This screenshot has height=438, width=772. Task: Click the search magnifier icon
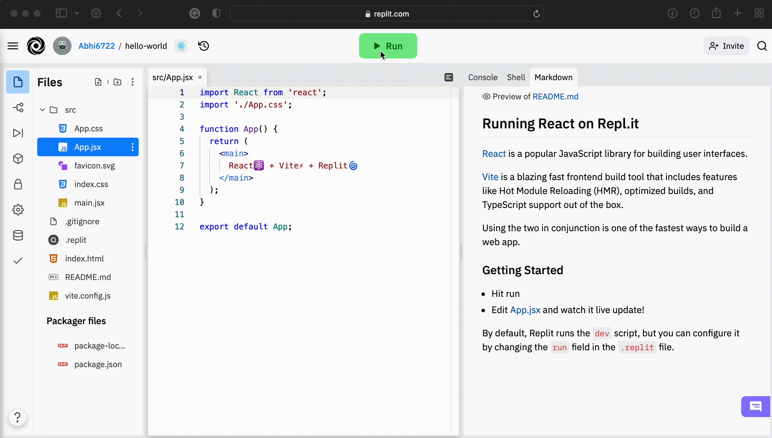(762, 46)
